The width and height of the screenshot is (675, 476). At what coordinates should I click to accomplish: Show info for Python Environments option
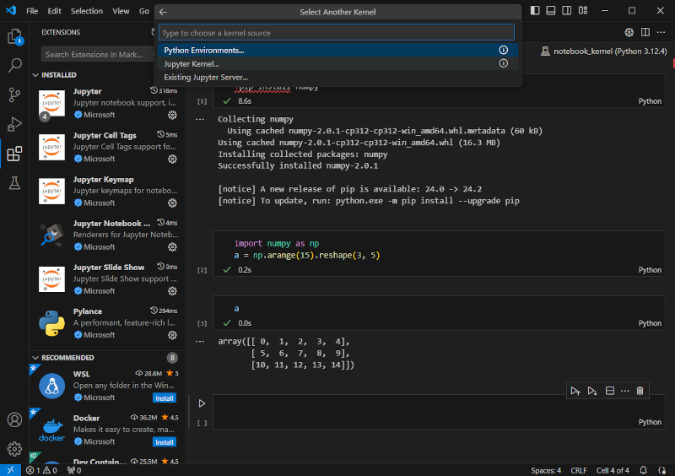(x=503, y=50)
